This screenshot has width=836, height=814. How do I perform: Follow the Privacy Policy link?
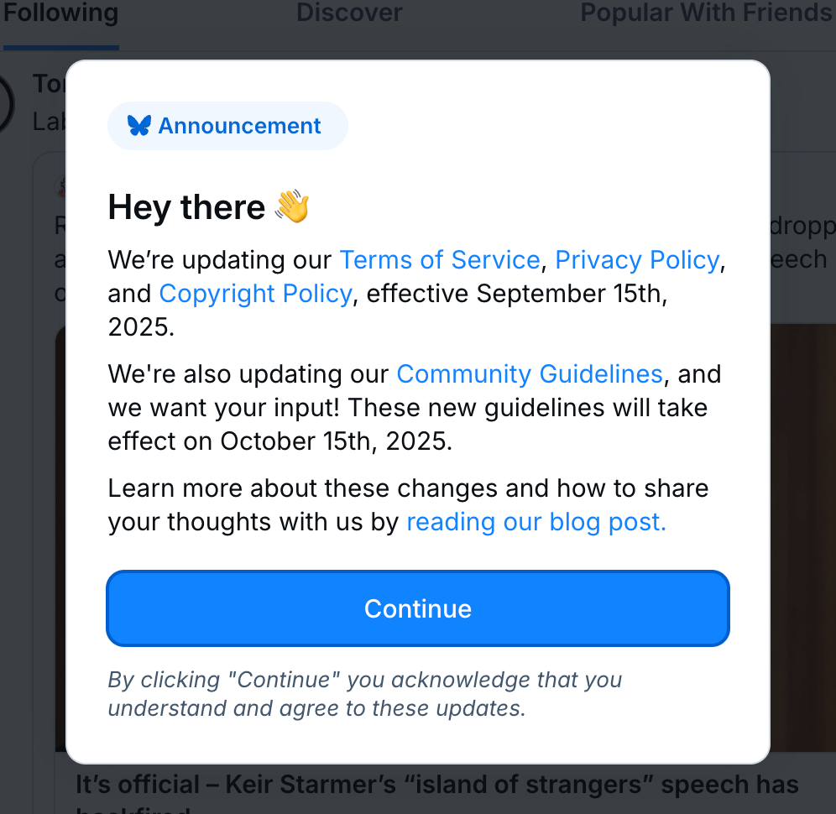click(637, 260)
